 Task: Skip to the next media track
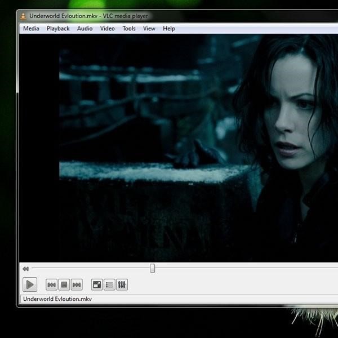coord(77,284)
